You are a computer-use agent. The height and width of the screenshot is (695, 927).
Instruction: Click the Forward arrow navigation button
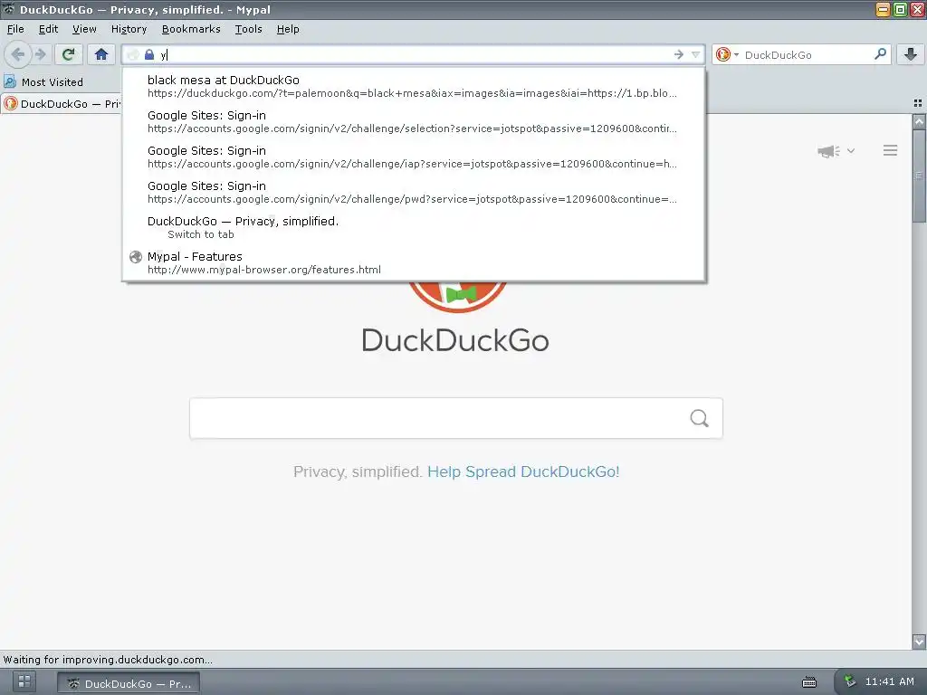click(x=40, y=54)
